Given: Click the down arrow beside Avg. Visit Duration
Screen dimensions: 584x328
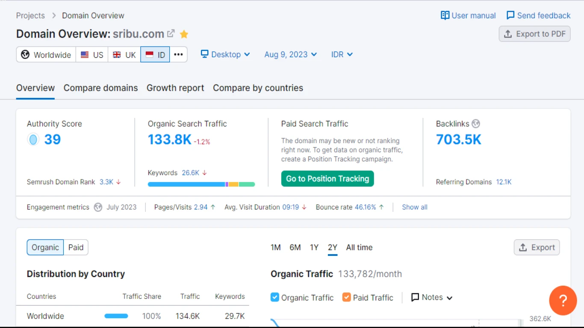Looking at the screenshot, I should (304, 207).
